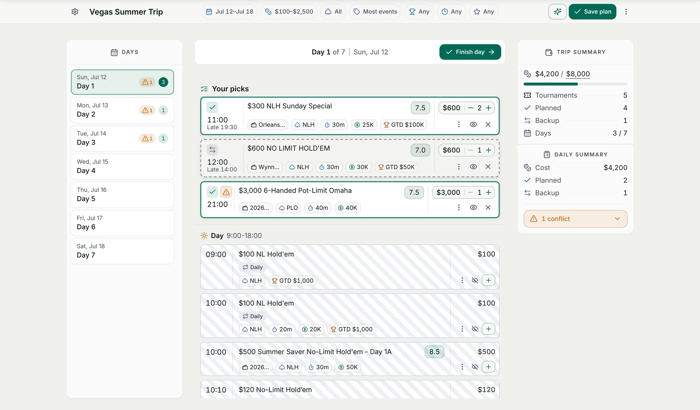The image size is (700, 410).
Task: Click the Daily tag on 09:00 NL Hold'em
Action: pyautogui.click(x=252, y=267)
